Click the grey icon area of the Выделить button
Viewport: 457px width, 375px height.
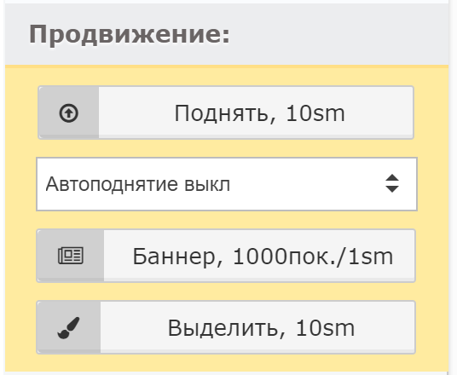[x=69, y=327]
